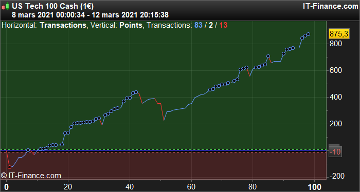Click the 600 label on the vertical axis

point(336,70)
